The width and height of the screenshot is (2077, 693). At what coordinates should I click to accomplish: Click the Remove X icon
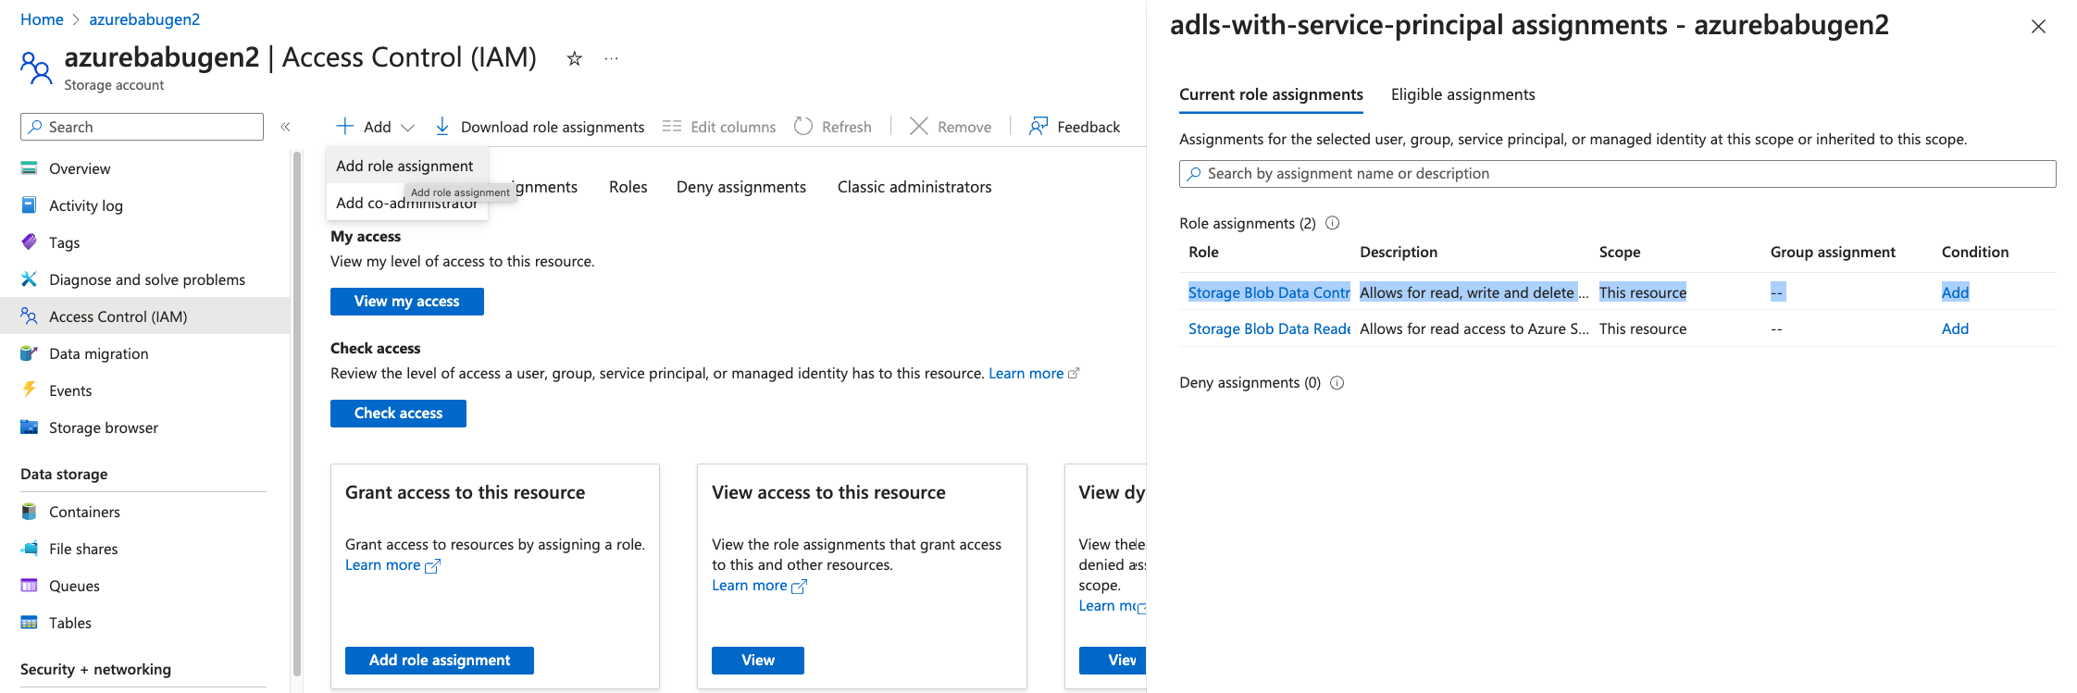[918, 126]
